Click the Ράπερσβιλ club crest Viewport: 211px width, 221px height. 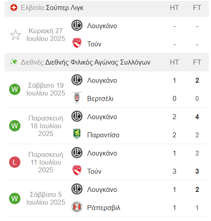[77, 206]
